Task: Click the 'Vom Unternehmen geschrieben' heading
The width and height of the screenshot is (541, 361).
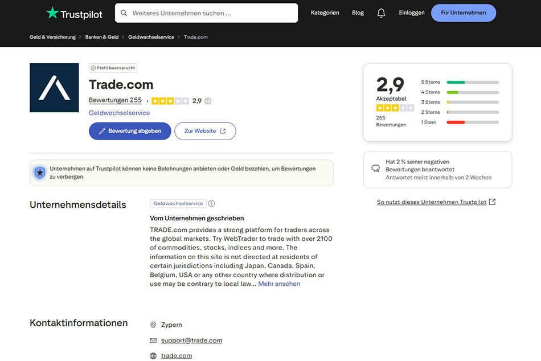Action: [x=196, y=218]
